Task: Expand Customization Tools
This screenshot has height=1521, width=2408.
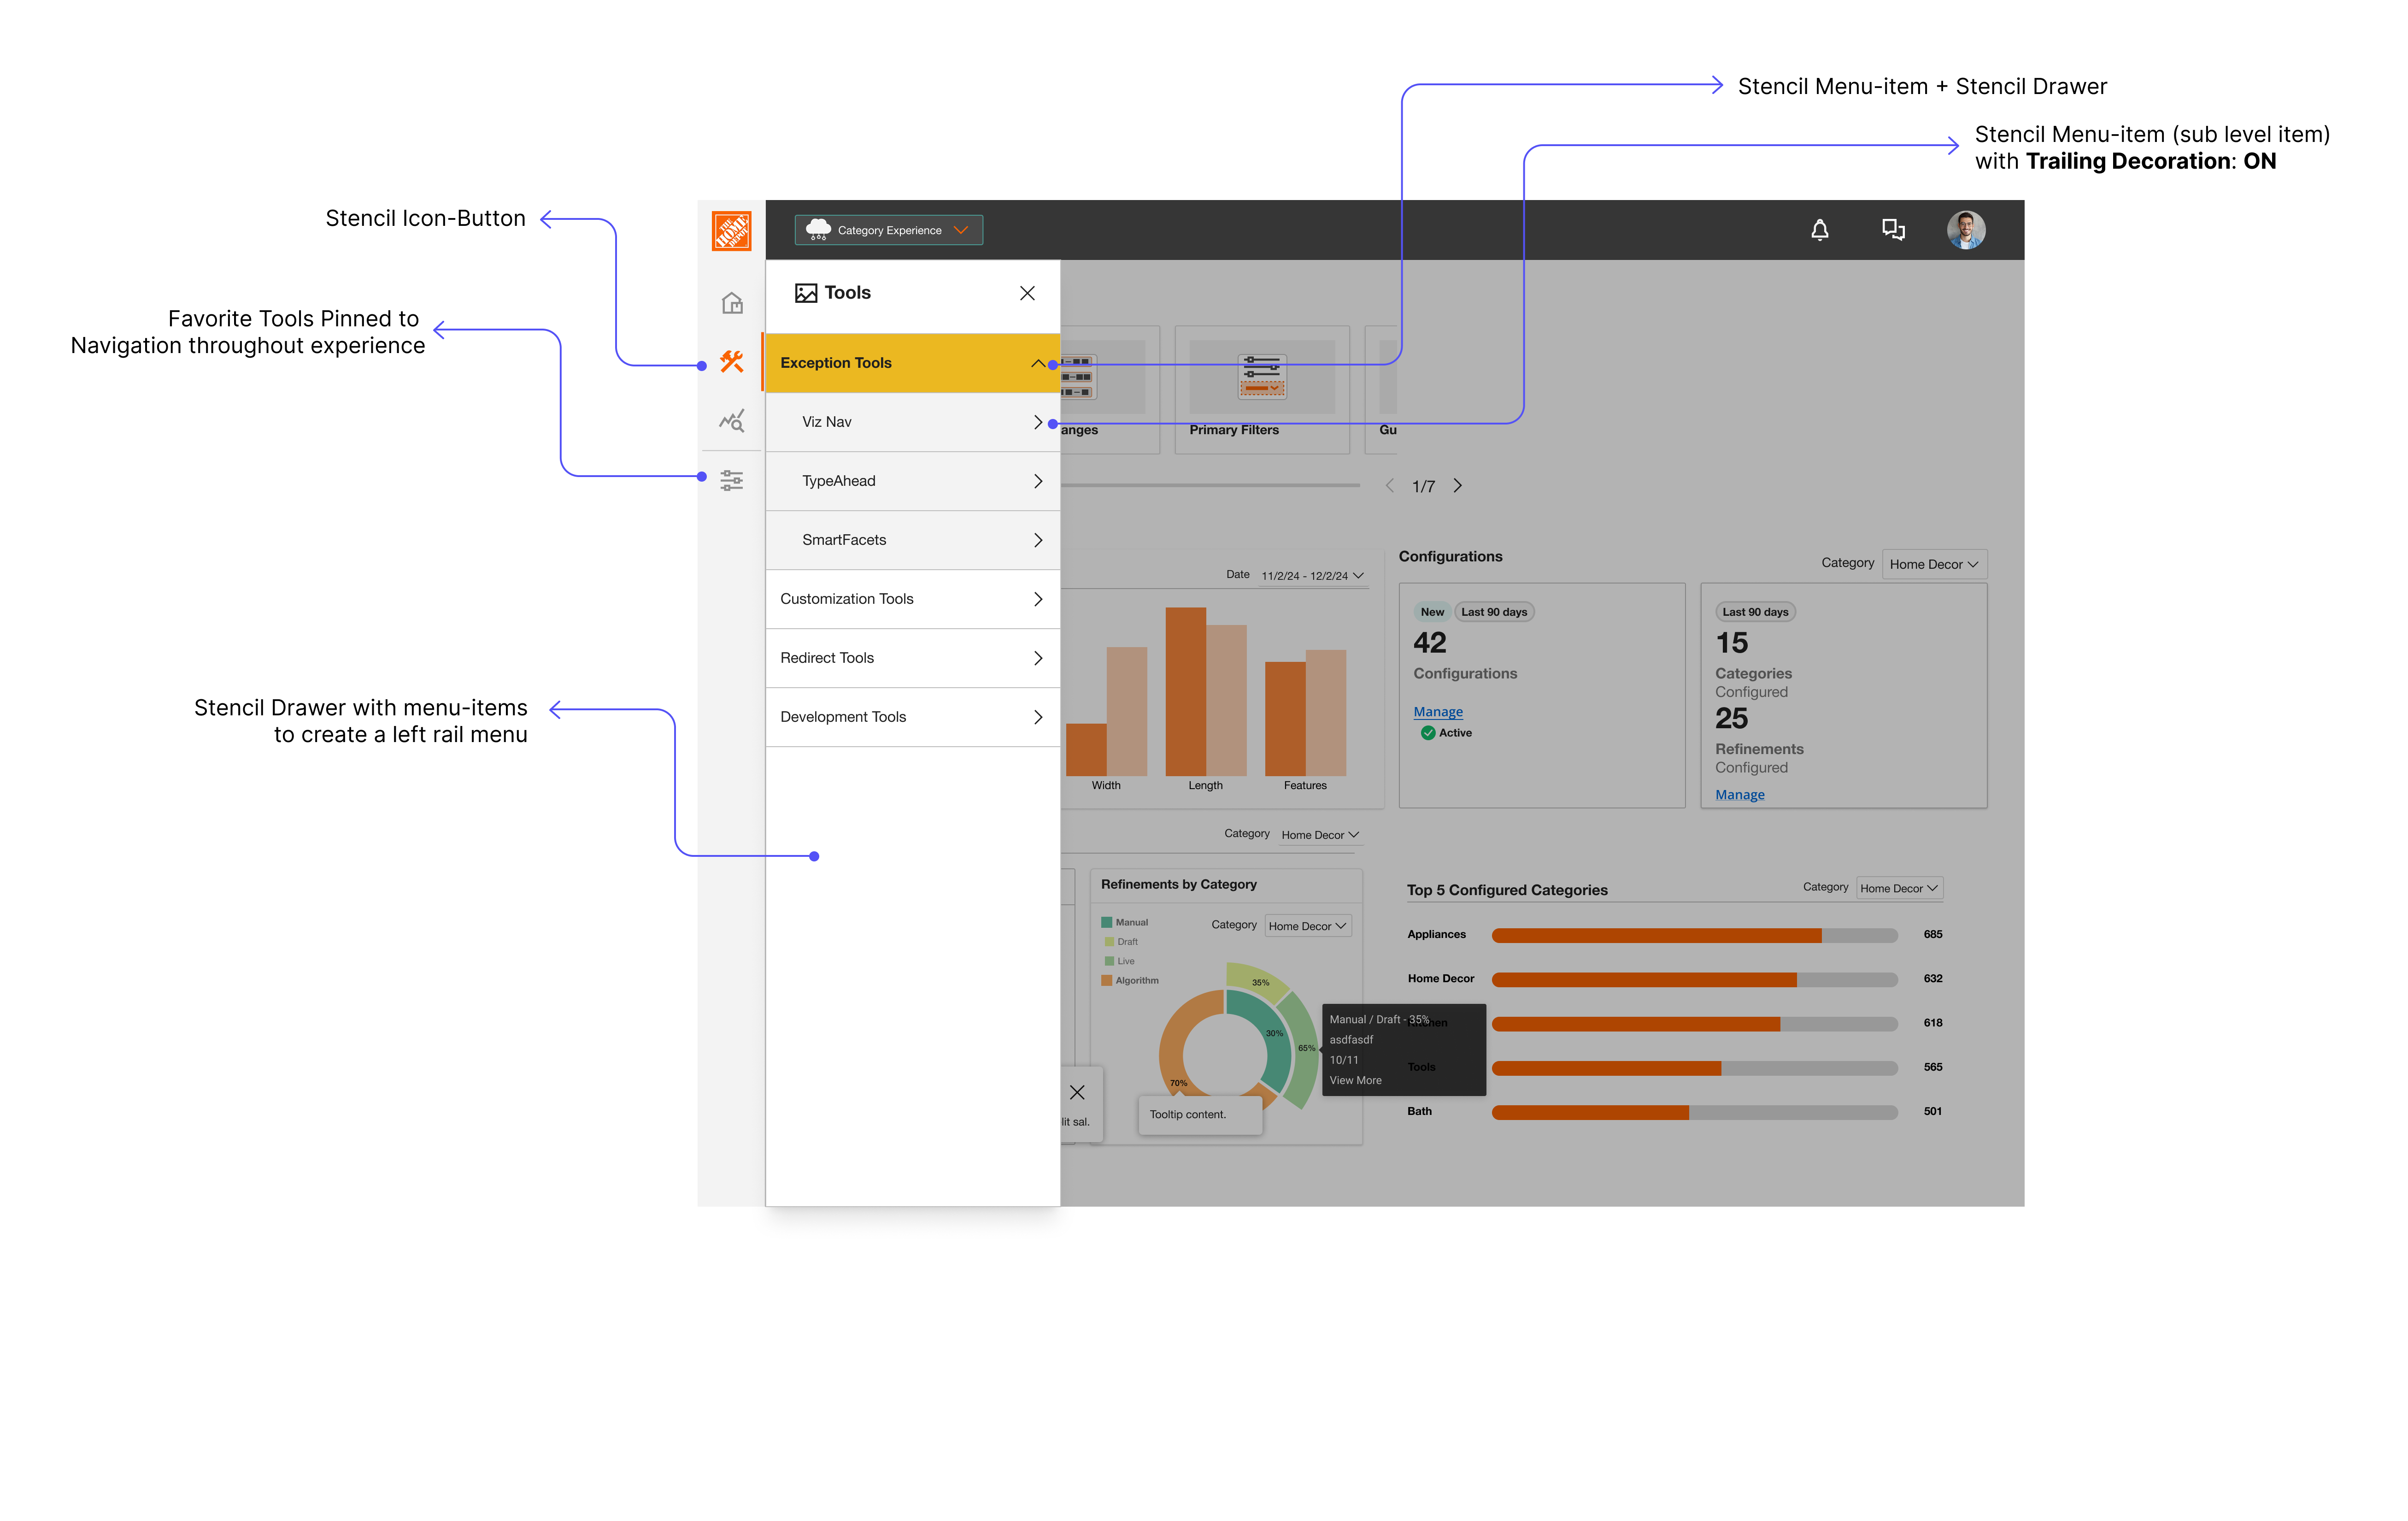Action: [x=912, y=599]
